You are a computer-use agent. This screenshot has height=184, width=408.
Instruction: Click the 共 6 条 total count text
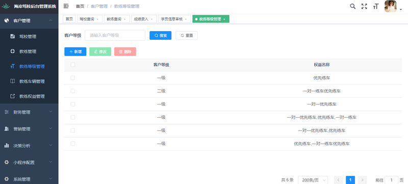(x=287, y=180)
